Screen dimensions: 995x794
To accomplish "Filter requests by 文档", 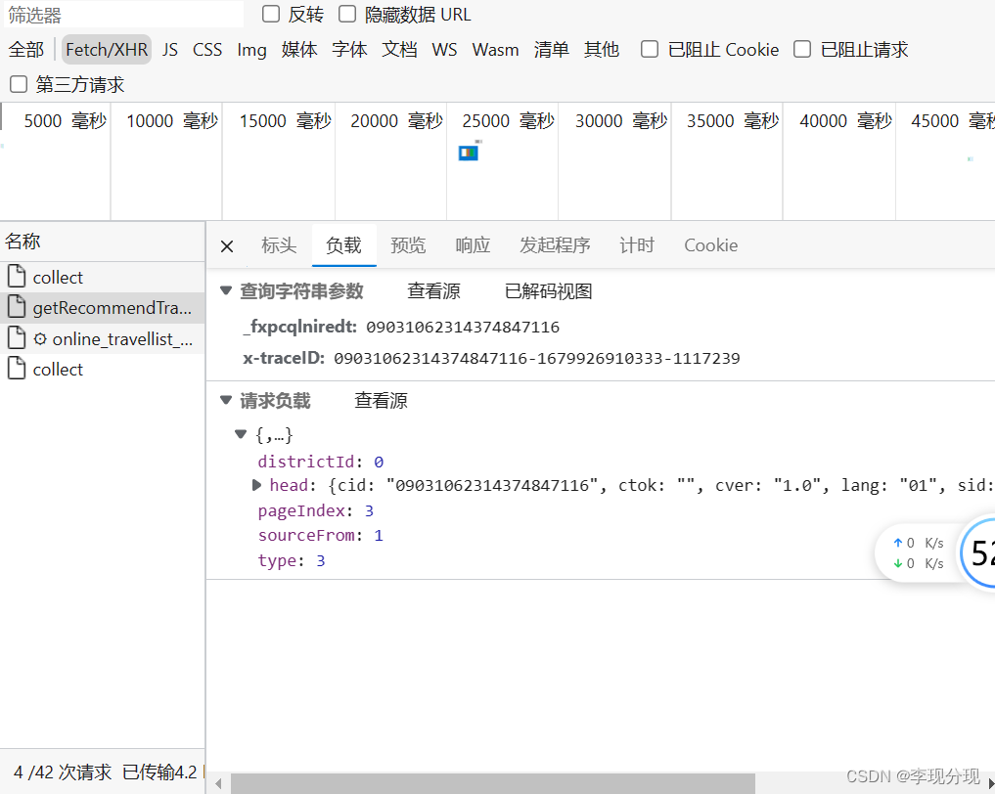I will tap(400, 50).
